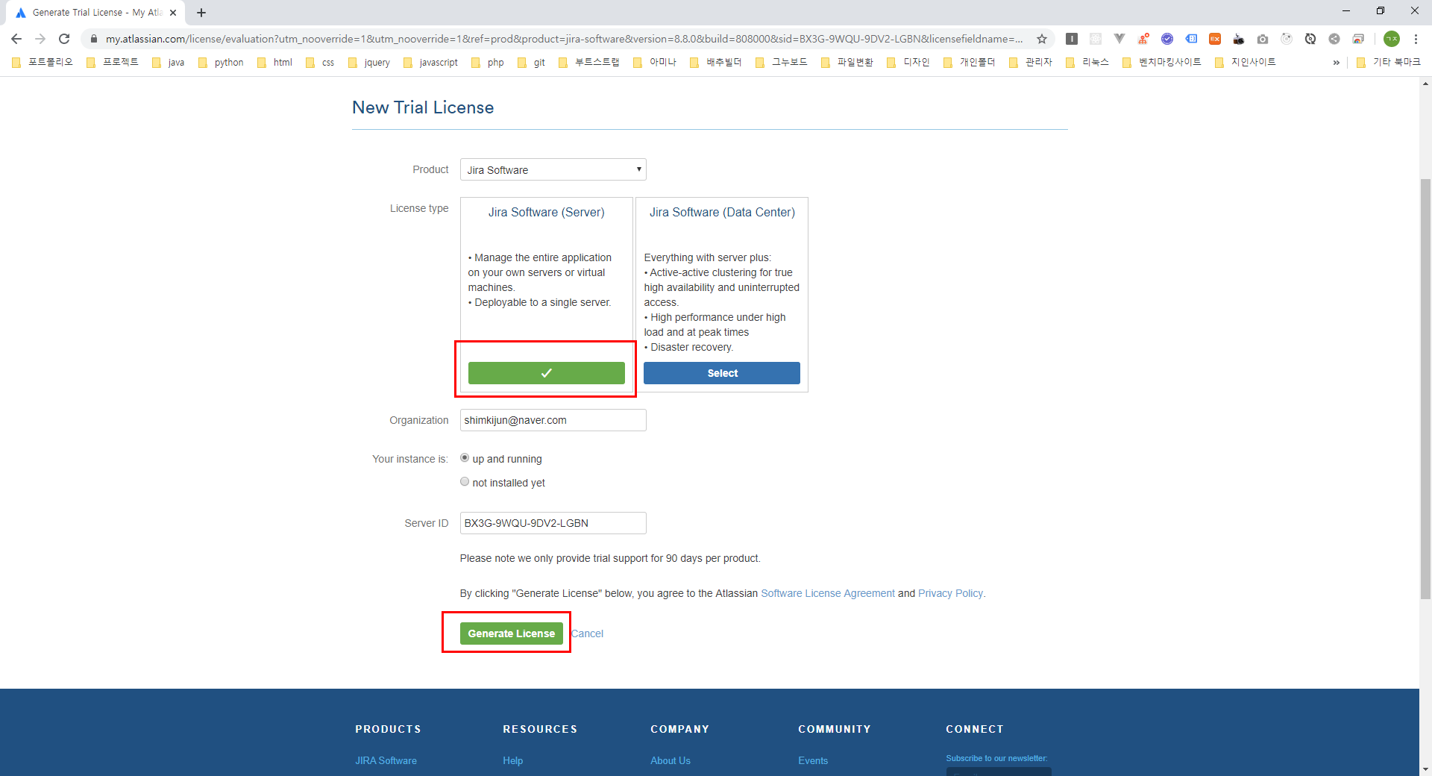Open the green profile avatar
This screenshot has width=1432, height=776.
coord(1392,39)
